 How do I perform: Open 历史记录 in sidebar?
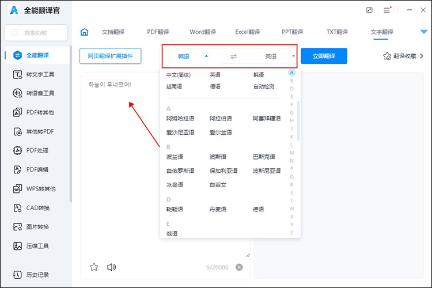pos(31,275)
